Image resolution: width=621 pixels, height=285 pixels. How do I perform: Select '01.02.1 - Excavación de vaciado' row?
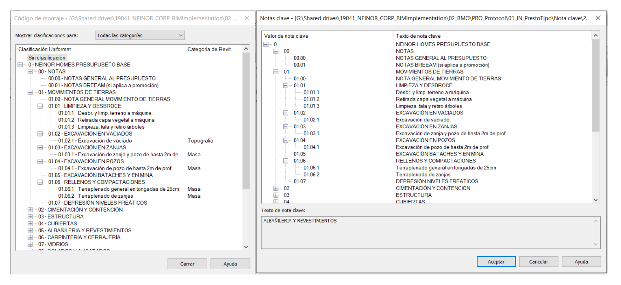tap(95, 141)
